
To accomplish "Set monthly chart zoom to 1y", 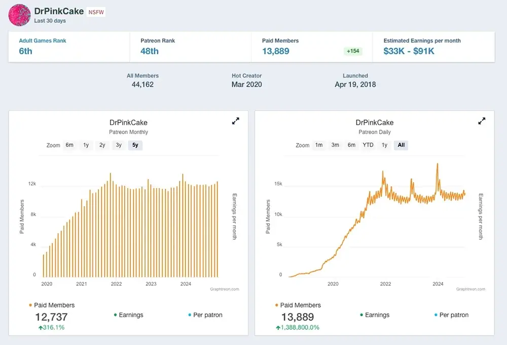I will 86,145.
